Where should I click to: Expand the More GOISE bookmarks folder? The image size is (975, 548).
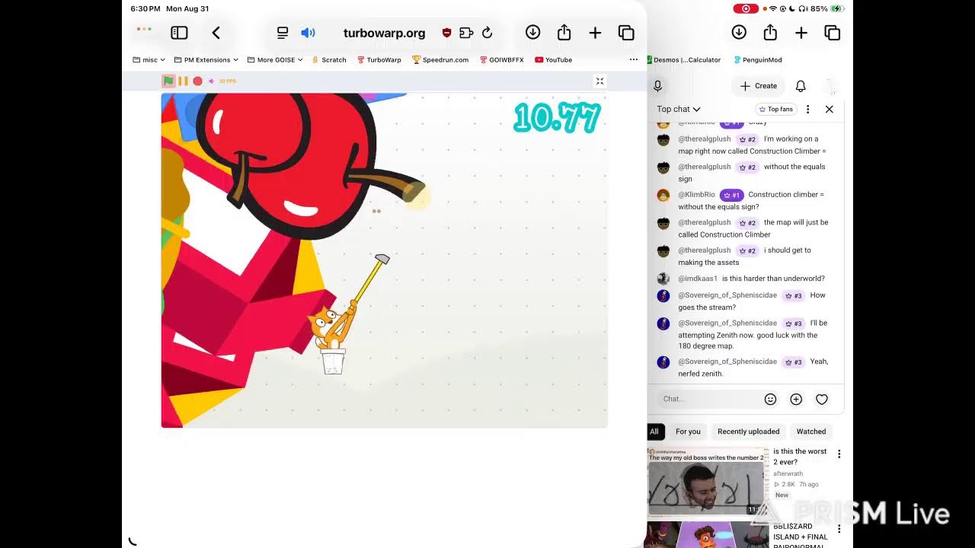click(274, 59)
